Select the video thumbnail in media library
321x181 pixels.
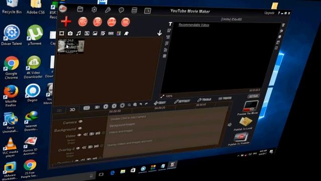pyautogui.click(x=71, y=47)
